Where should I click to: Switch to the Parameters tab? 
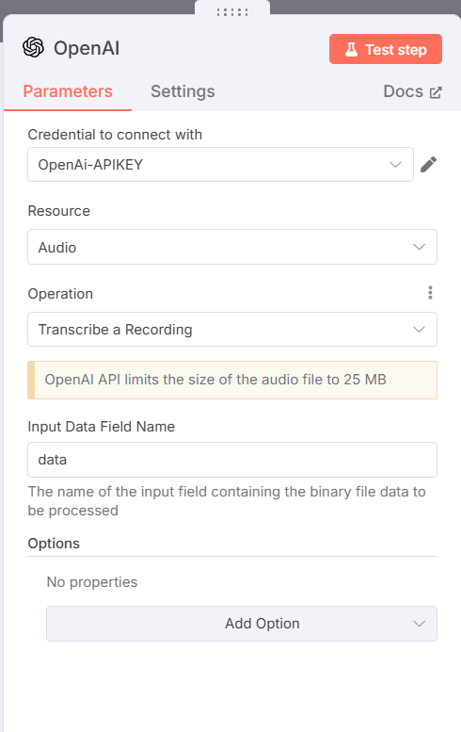coord(68,91)
